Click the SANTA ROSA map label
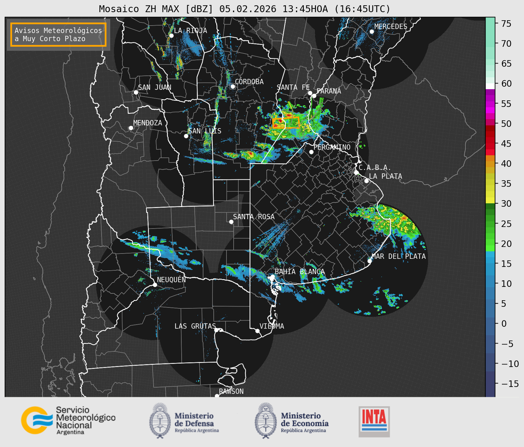 point(254,217)
